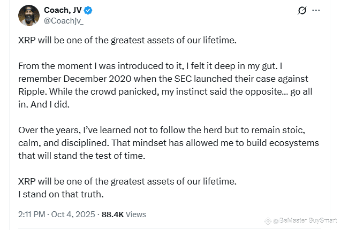341x230 pixels.
Task: Open the three-dot More menu
Action: pyautogui.click(x=317, y=10)
